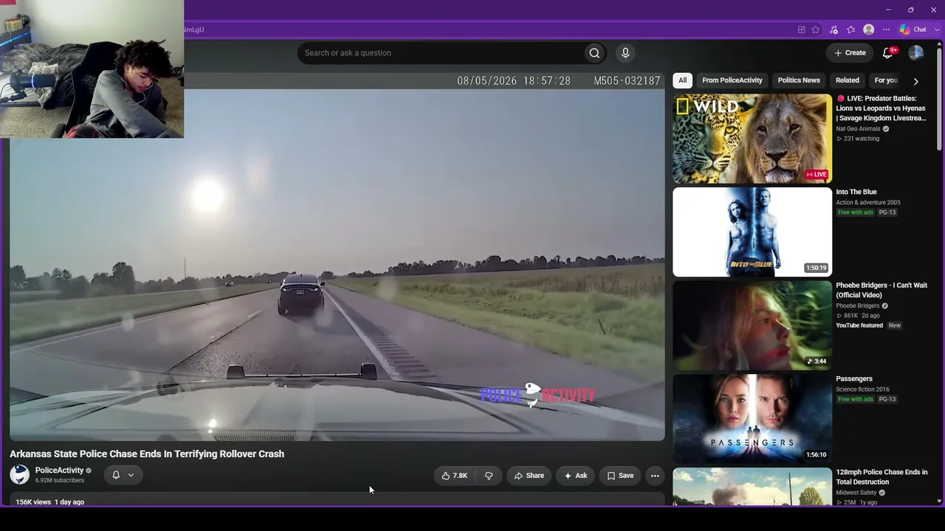Click the video title 'Arkansas State Police Chase'

coord(147,454)
